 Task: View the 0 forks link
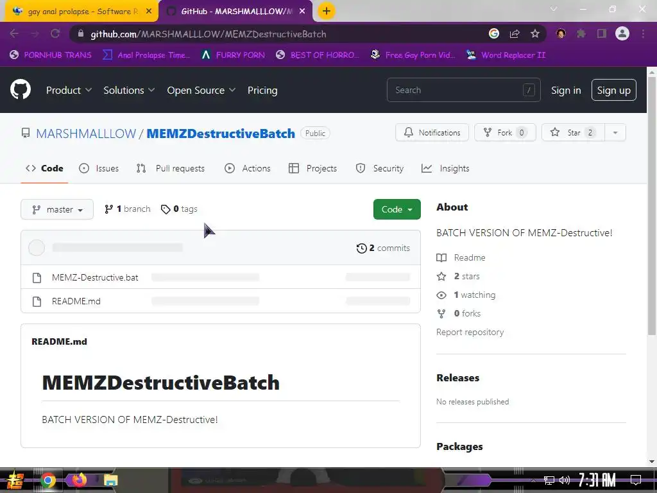[x=458, y=313]
